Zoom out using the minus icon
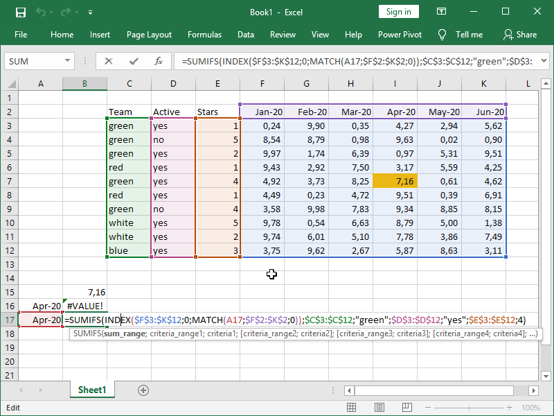Viewport: 554px width, 416px height. (427, 408)
